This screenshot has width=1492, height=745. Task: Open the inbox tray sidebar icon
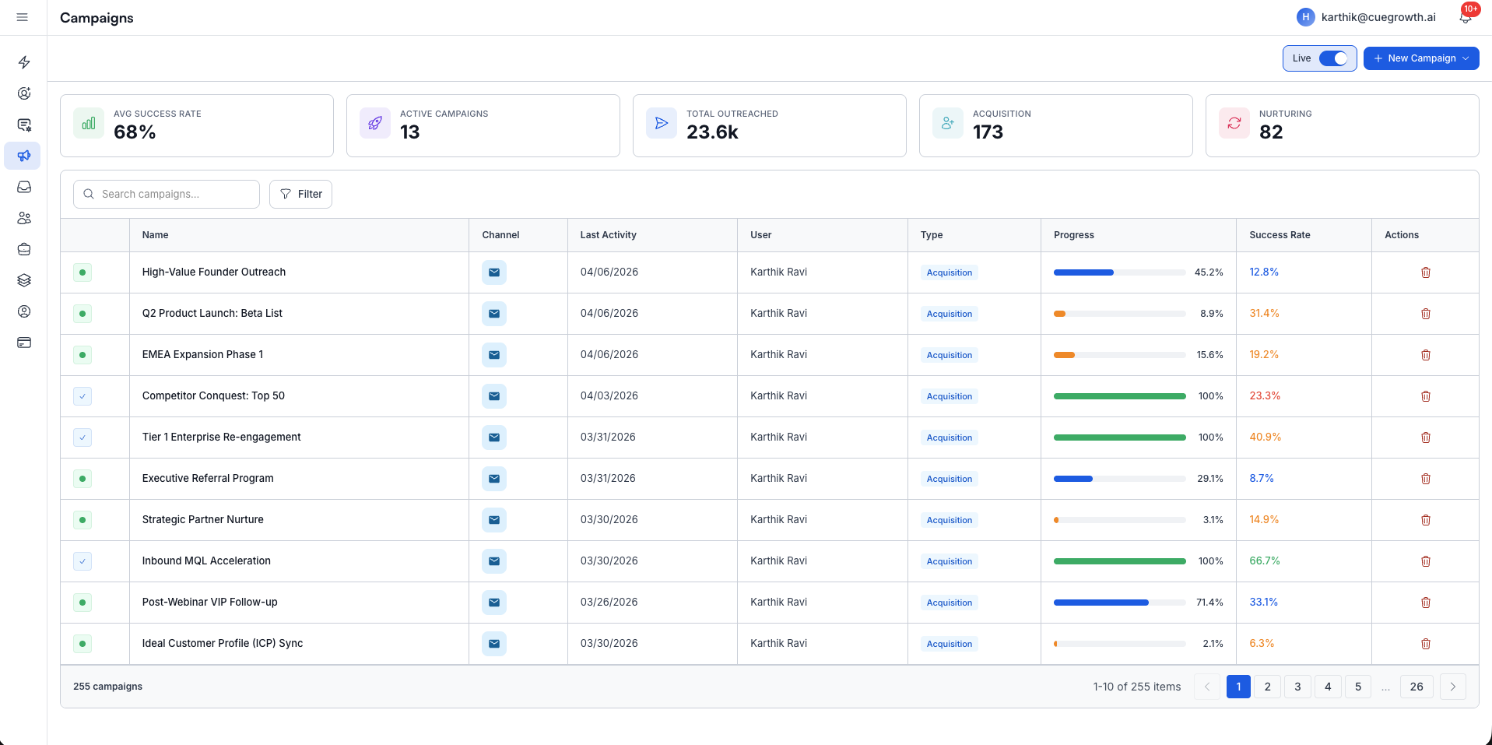[x=24, y=187]
